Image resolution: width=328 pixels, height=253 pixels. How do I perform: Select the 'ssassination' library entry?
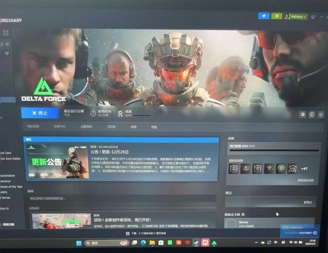point(8,175)
